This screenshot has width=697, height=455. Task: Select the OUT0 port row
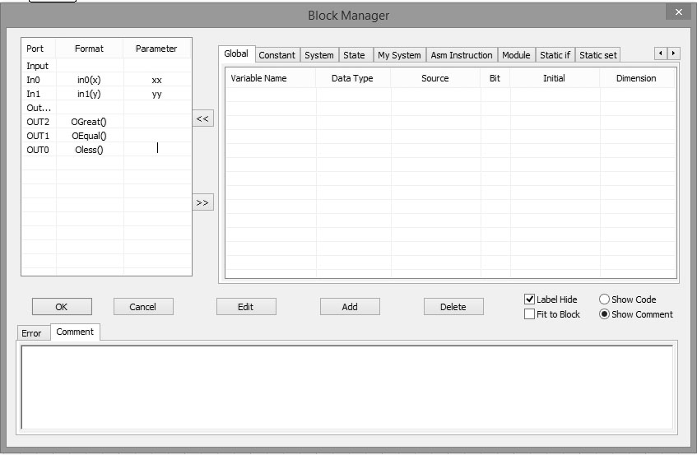106,150
